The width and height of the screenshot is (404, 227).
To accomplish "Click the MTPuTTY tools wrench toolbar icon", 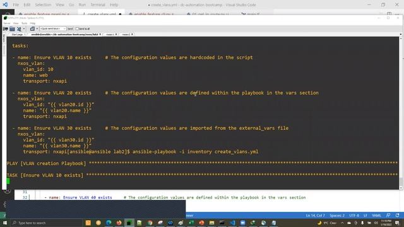I will tap(19, 29).
